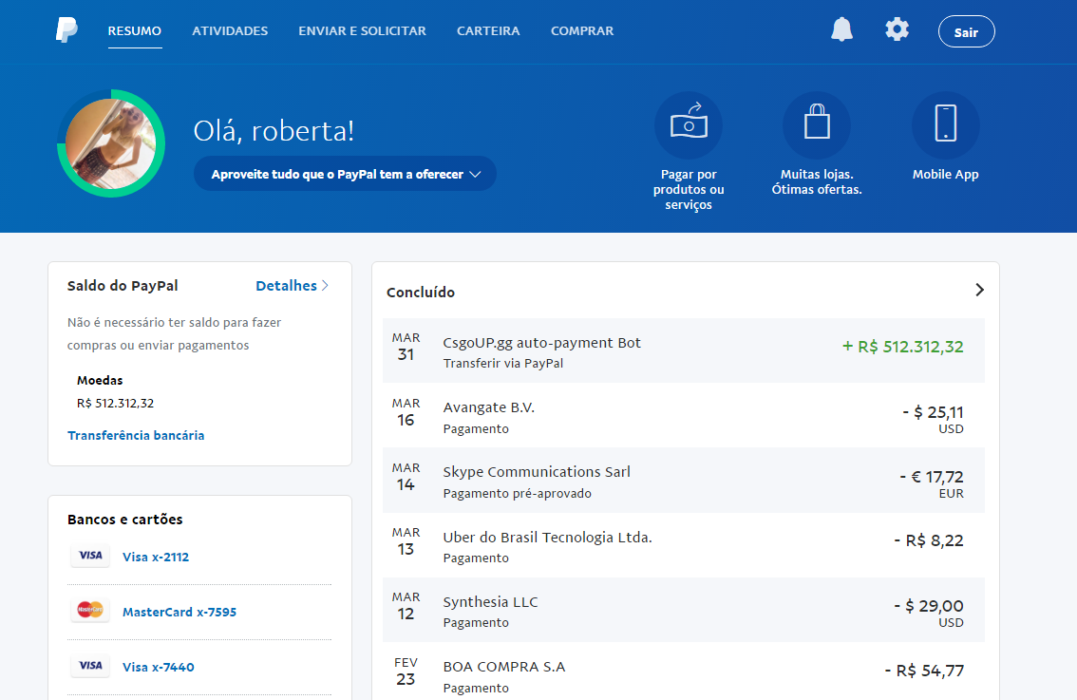Open the roberta profile photo
The height and width of the screenshot is (700, 1077).
click(111, 143)
